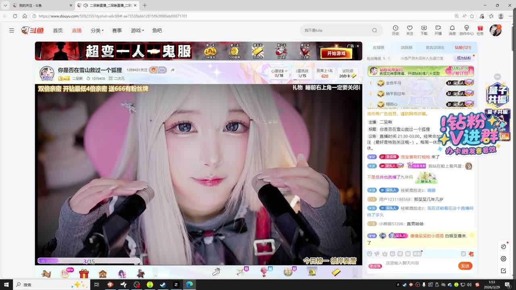
Task: Toggle night mode moon icon
Action: click(504, 246)
